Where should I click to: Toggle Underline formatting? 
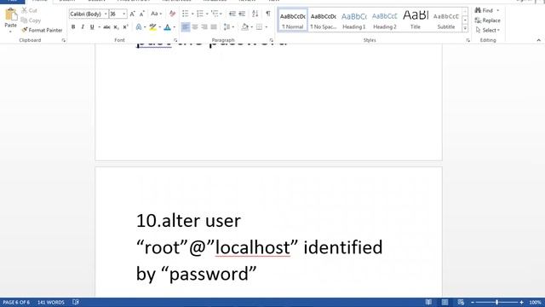pyautogui.click(x=92, y=26)
